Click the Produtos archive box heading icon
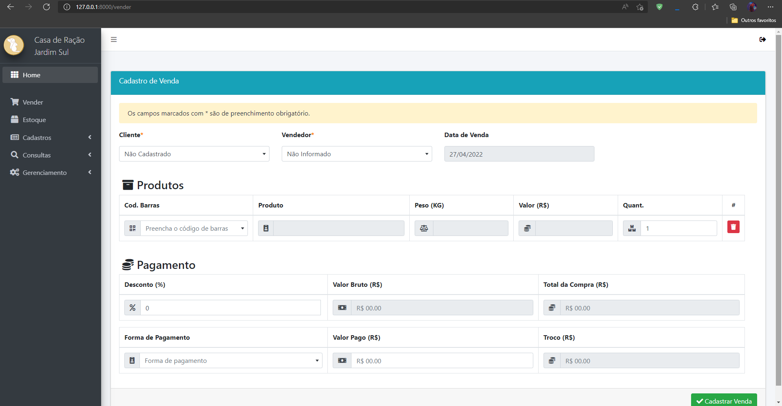The image size is (782, 406). click(x=128, y=185)
